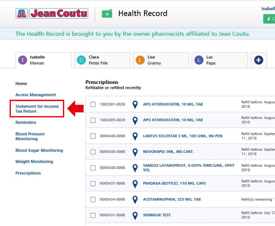The image size is (275, 226).
Task: Click the green button in the header
Action: 269,19
